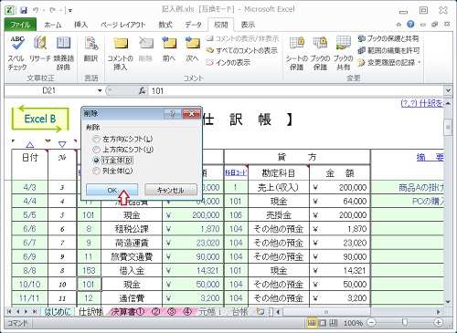Open the Name Box dropdown arrow
The height and width of the screenshot is (333, 457).
coord(100,90)
